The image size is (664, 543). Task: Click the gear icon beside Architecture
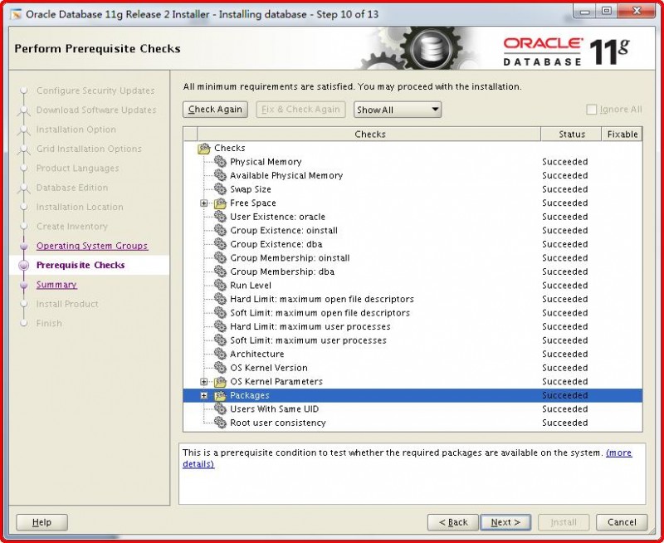pyautogui.click(x=218, y=354)
